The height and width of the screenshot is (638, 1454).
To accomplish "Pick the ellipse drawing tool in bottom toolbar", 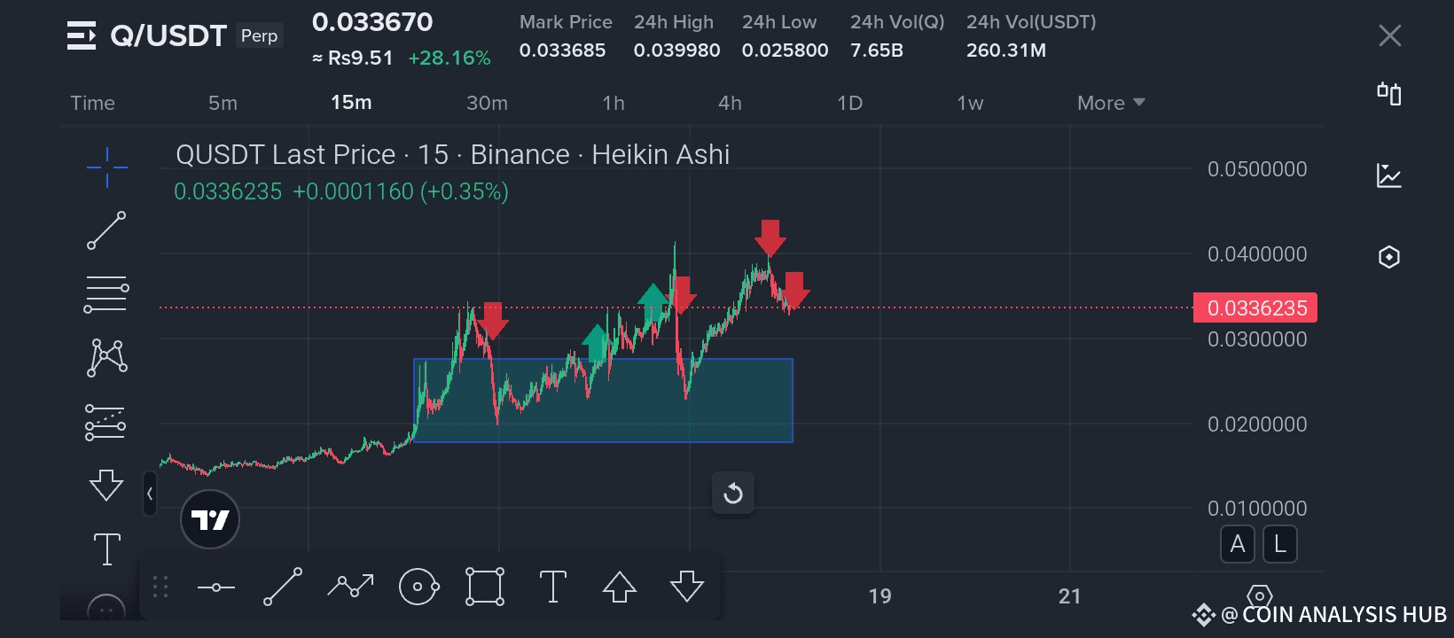I will [418, 587].
